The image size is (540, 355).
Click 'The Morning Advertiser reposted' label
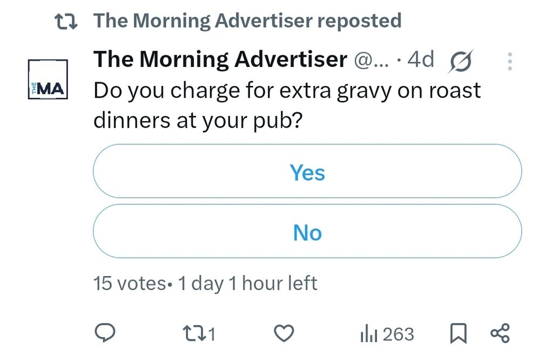247,21
